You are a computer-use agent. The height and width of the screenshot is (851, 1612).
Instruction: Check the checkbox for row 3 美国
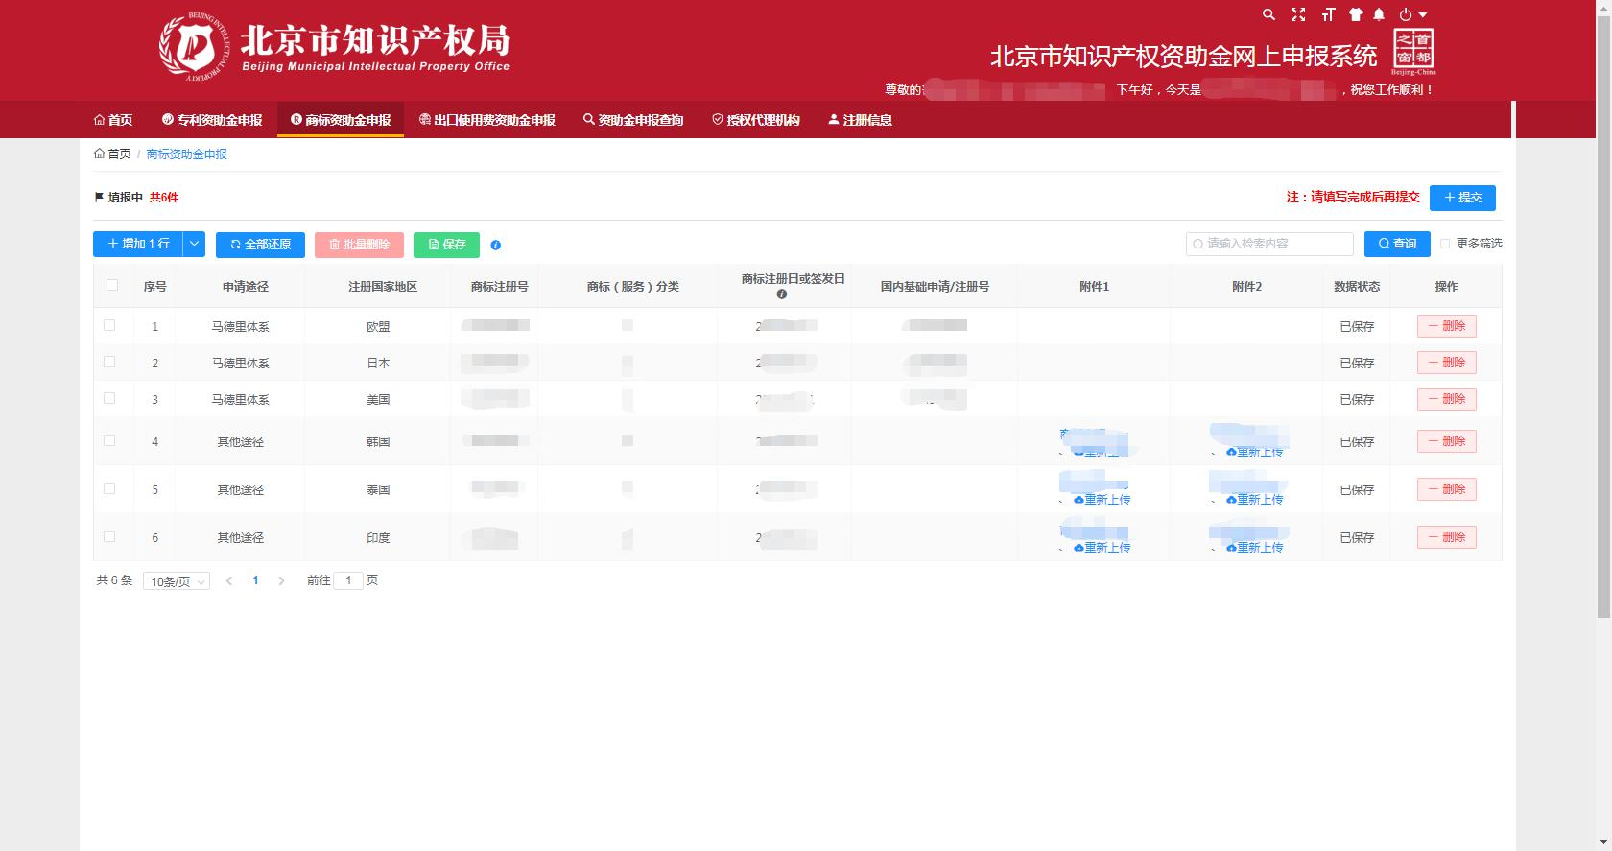[x=109, y=398]
